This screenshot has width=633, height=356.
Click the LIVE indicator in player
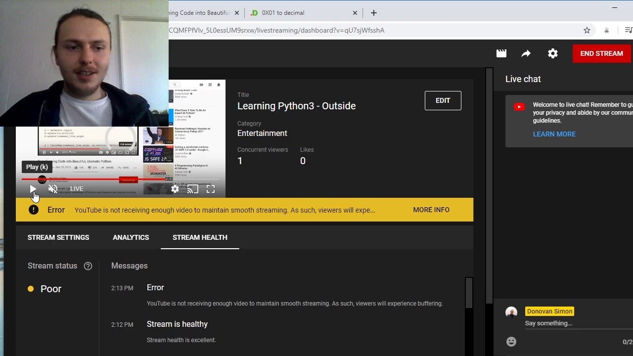[76, 189]
